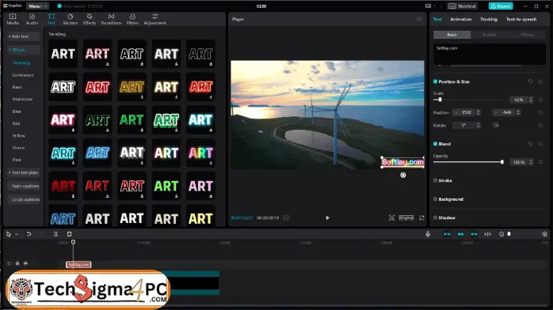Add keyframe for Opacity
Screen dimensions: 553x310
tap(540, 162)
